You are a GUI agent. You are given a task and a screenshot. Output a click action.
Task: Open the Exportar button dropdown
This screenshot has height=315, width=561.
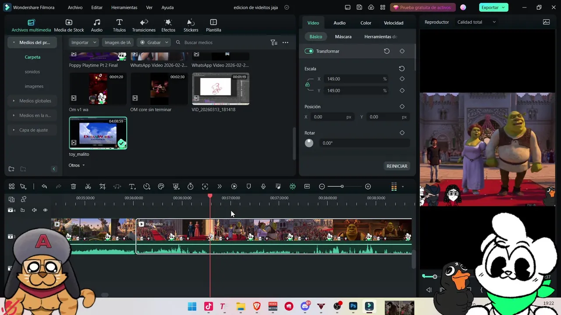pos(504,7)
